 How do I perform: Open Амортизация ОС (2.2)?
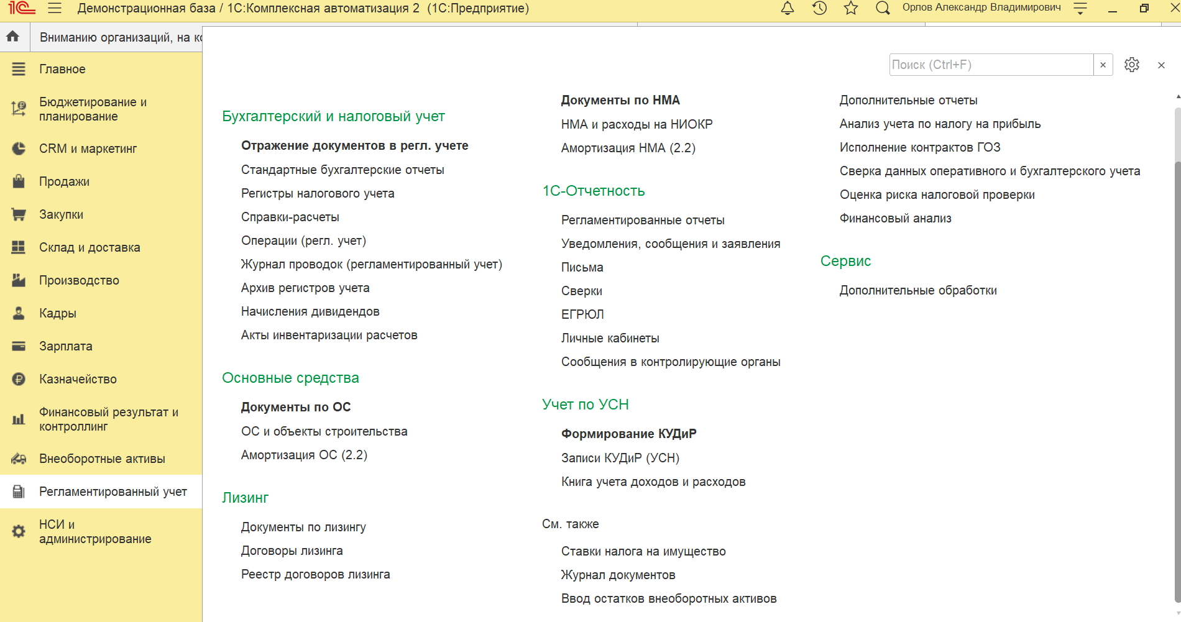point(304,455)
